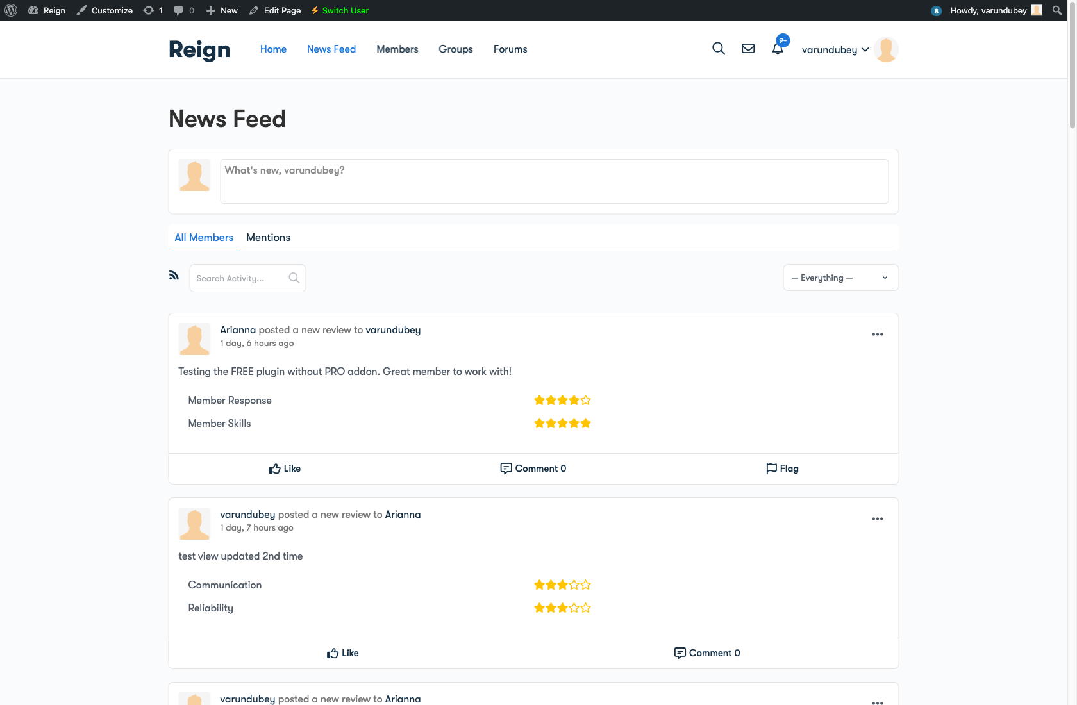This screenshot has width=1077, height=705.
Task: Open options menu on Arianna's review
Action: (878, 334)
